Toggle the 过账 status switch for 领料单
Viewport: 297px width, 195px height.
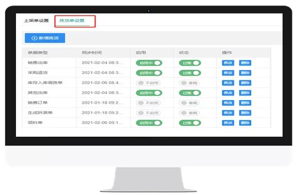[190, 123]
